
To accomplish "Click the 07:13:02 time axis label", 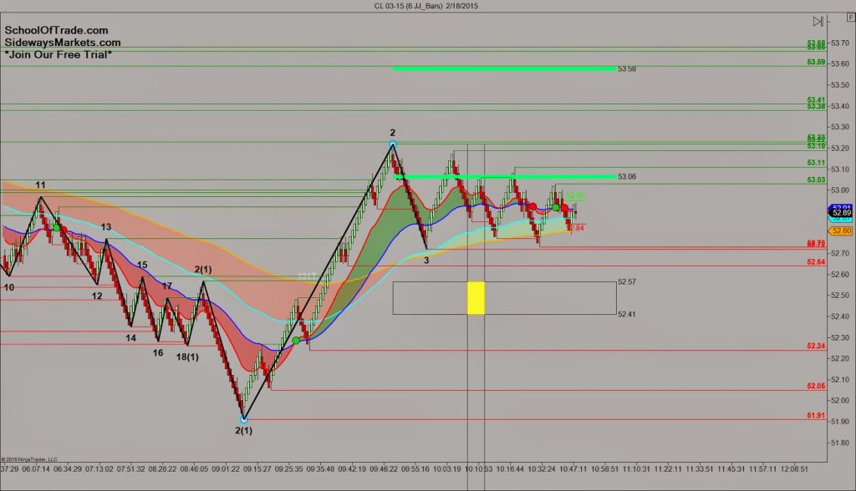I will coord(99,468).
